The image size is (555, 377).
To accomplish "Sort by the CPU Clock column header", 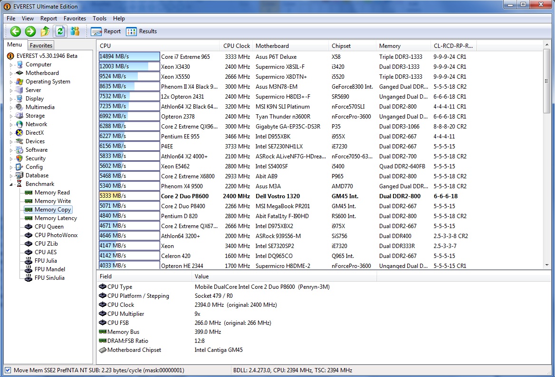I will (x=237, y=46).
